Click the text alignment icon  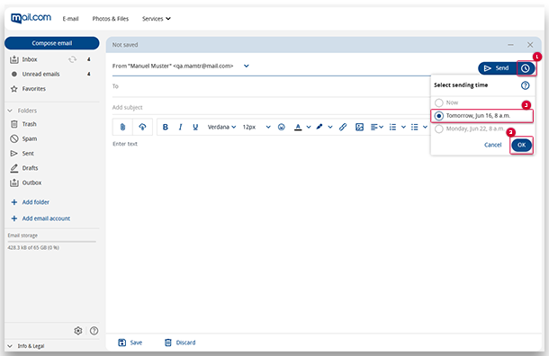(374, 127)
